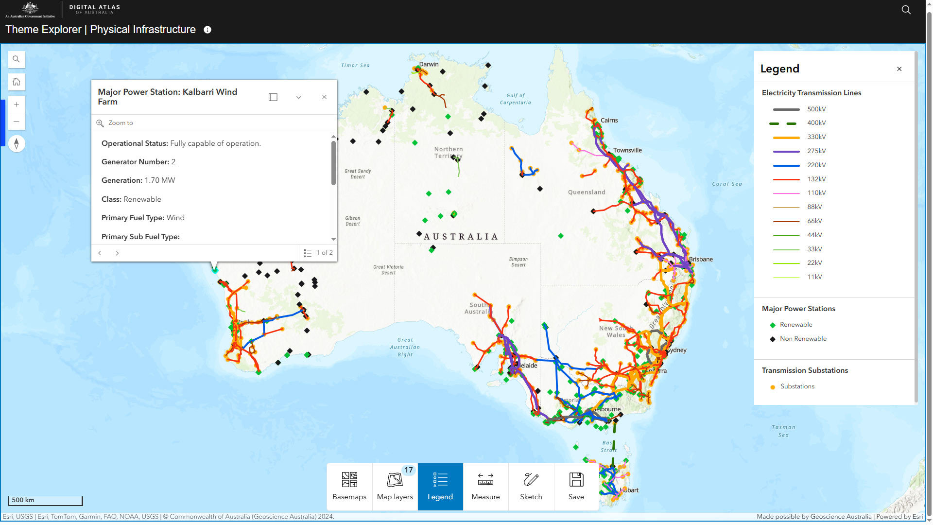
Task: Click the popup content scrollbar
Action: (333, 163)
